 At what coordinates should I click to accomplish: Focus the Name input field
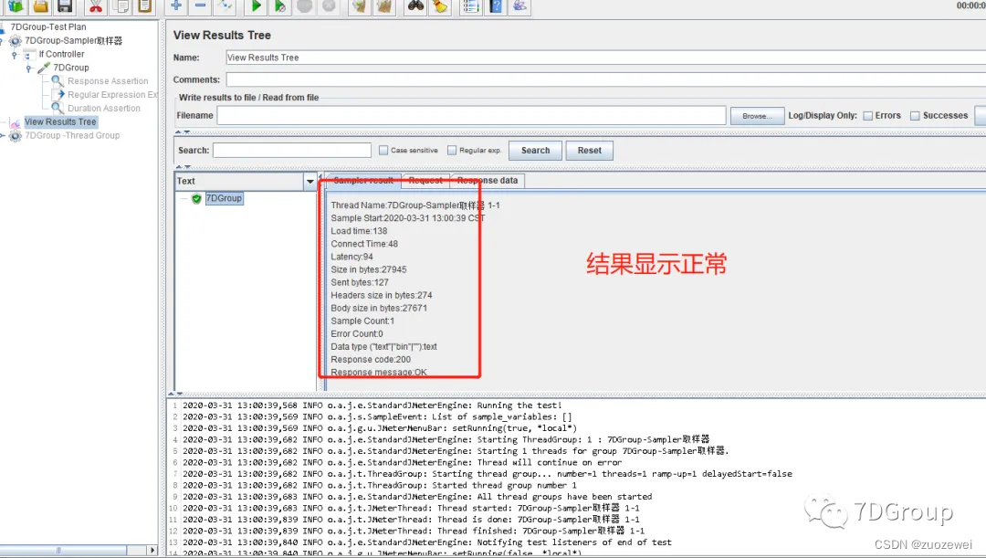pyautogui.click(x=605, y=58)
